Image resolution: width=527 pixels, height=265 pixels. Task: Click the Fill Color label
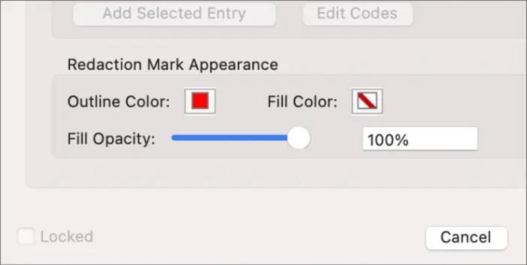[x=302, y=102]
